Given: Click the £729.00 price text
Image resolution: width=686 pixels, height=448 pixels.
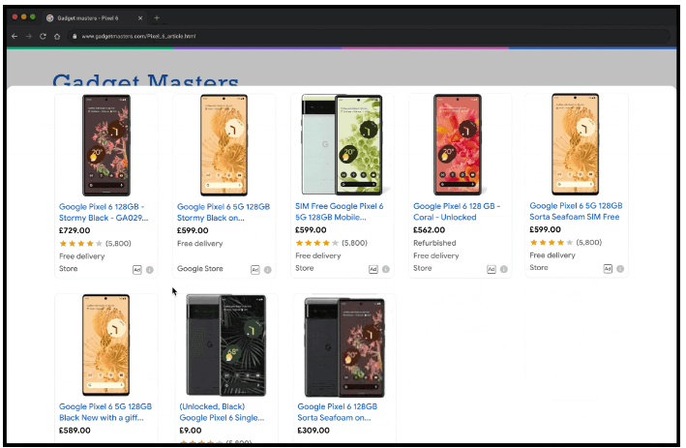Looking at the screenshot, I should click(75, 230).
